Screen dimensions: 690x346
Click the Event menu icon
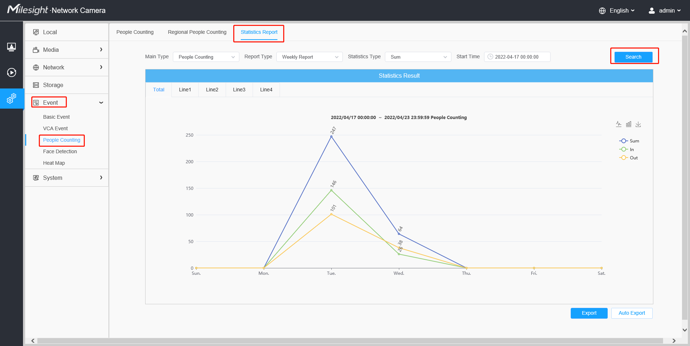pyautogui.click(x=36, y=103)
